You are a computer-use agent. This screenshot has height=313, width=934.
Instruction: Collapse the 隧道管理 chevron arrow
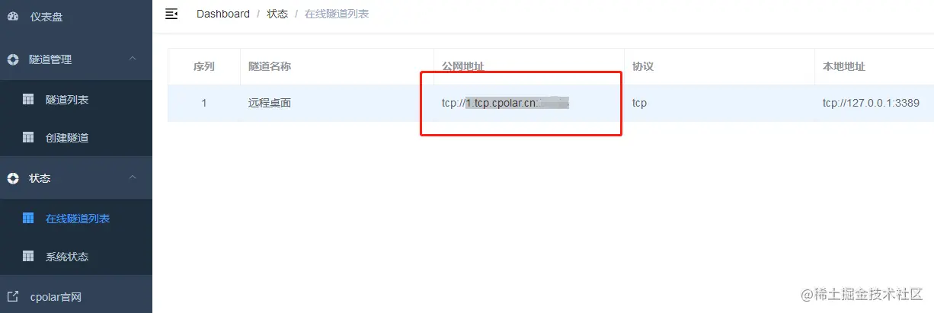click(133, 59)
